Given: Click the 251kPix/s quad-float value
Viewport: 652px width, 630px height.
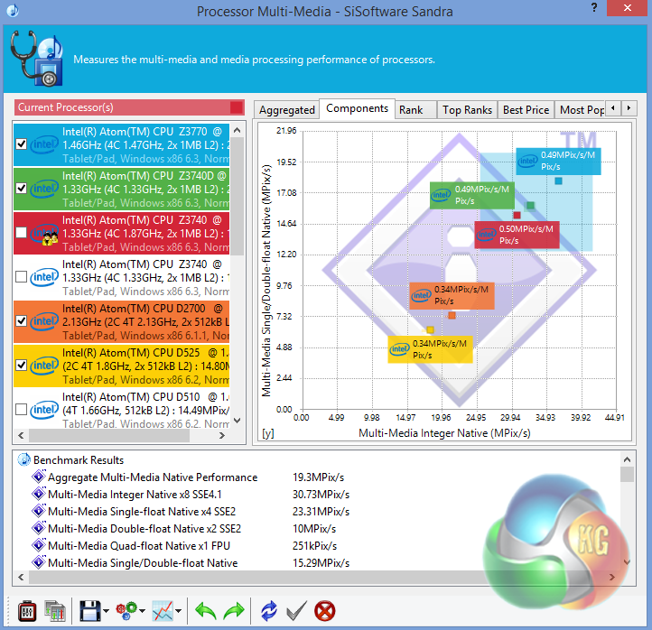Looking at the screenshot, I should point(314,546).
